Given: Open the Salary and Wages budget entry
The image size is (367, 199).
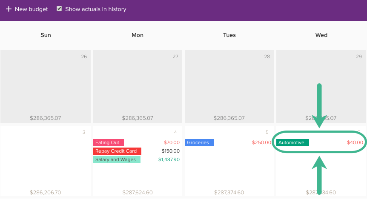Looking at the screenshot, I should pyautogui.click(x=117, y=159).
